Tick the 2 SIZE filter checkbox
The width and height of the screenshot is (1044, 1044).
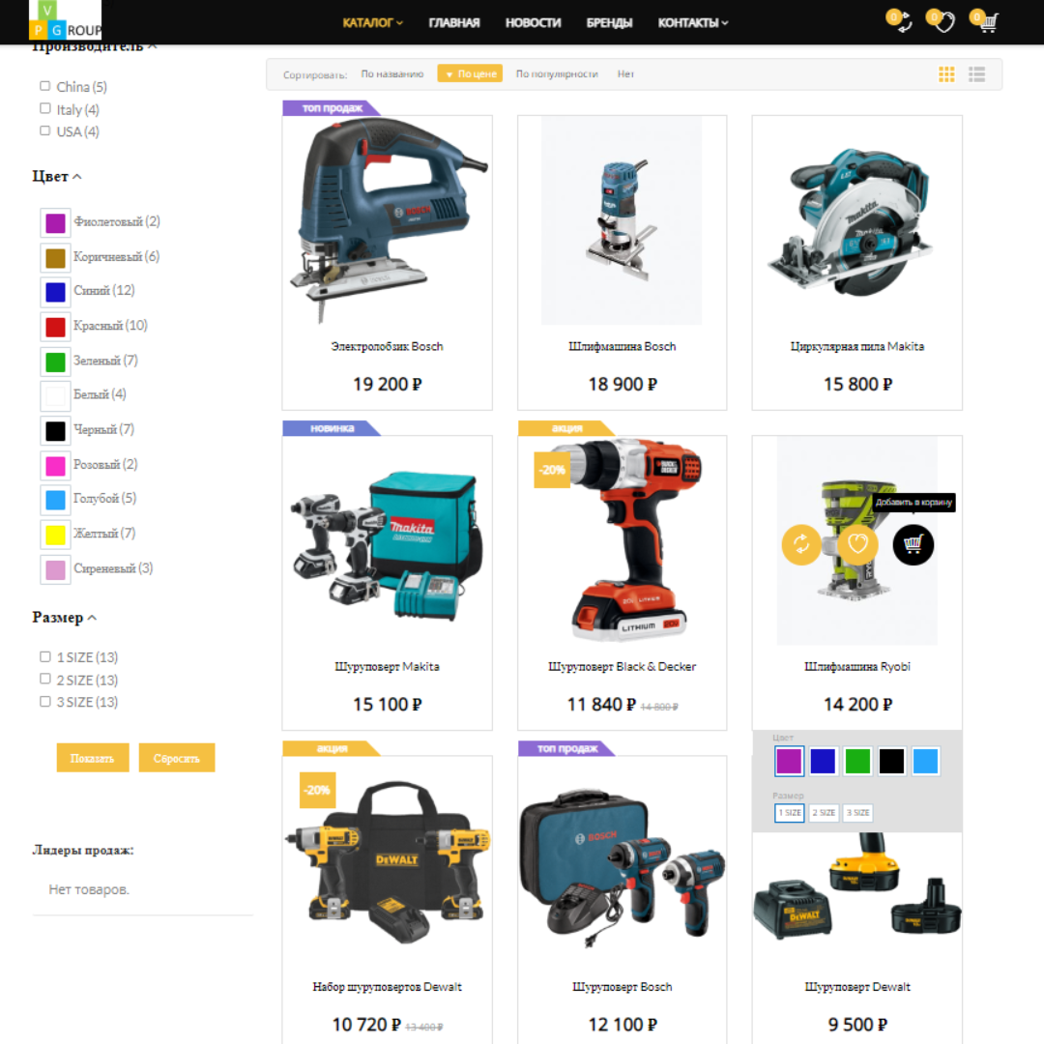point(44,679)
